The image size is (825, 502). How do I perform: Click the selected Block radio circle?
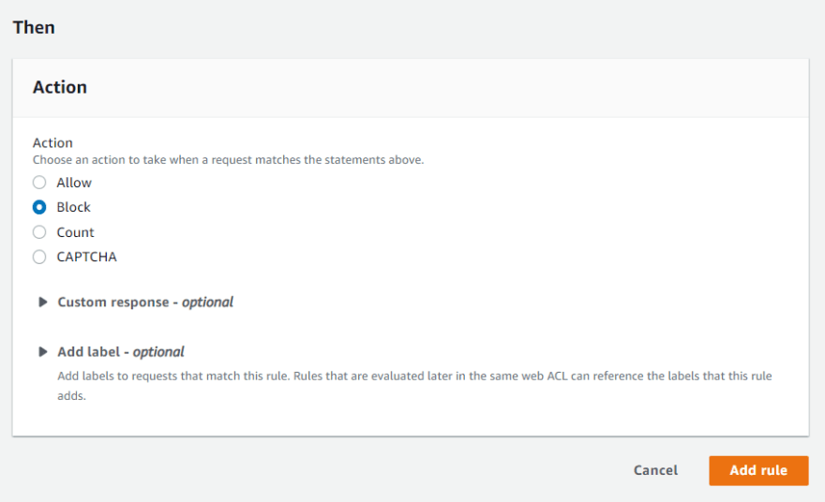point(39,207)
